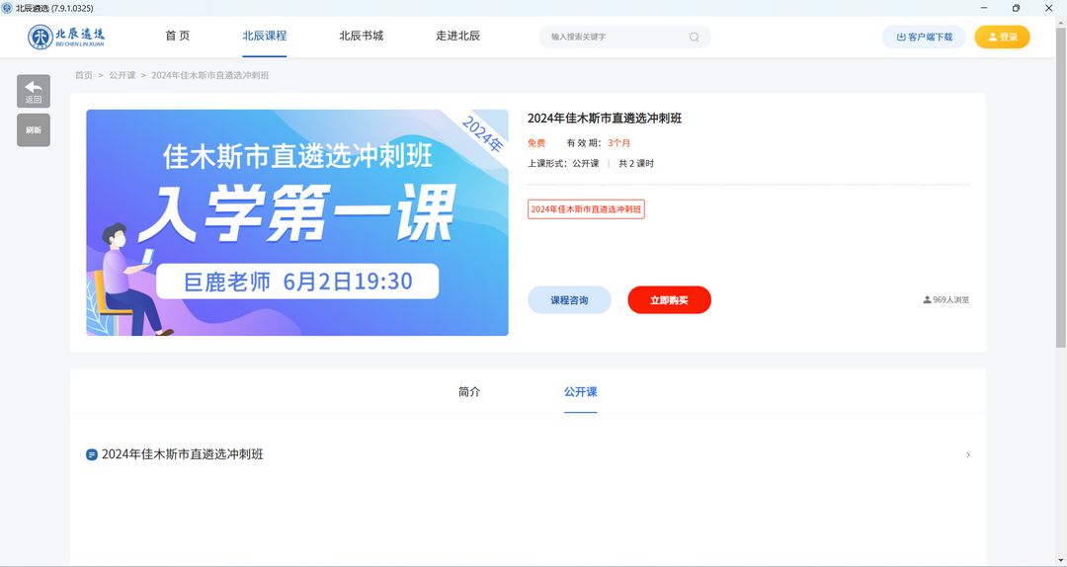Go to 公开课 in the breadcrumb
The height and width of the screenshot is (567, 1067).
(123, 75)
